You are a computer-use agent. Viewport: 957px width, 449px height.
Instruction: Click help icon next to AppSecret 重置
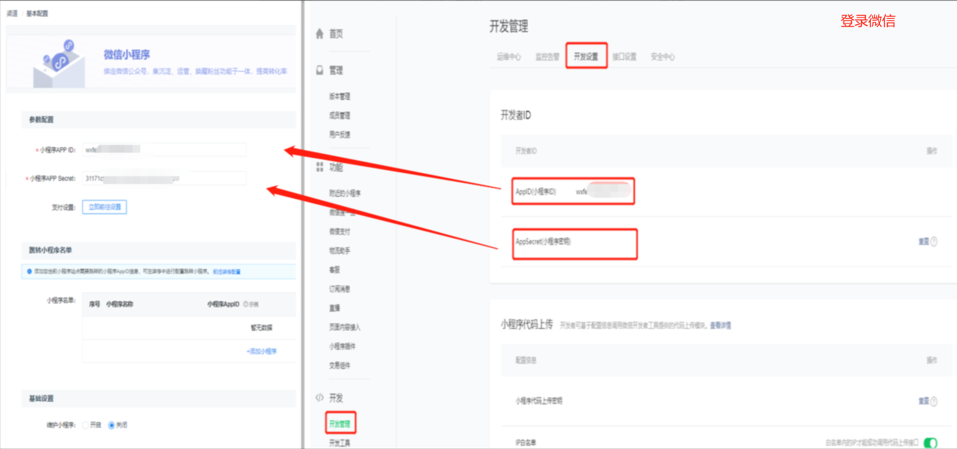pos(934,241)
